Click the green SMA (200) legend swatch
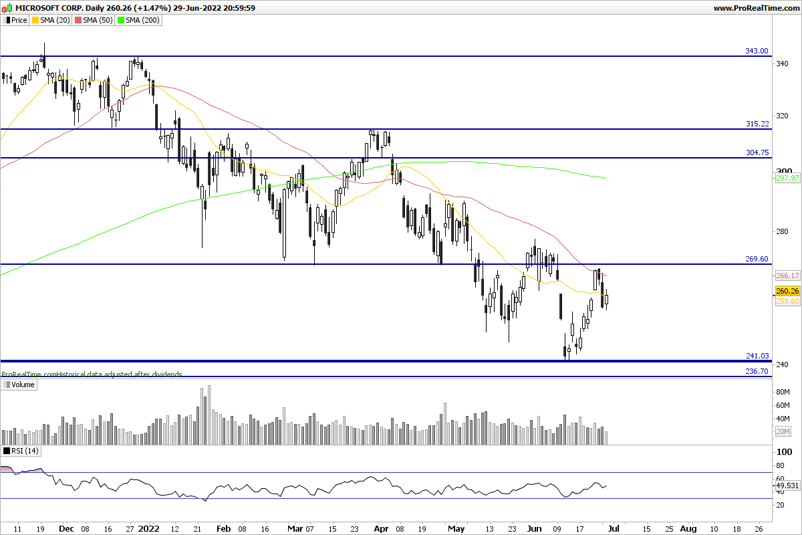The width and height of the screenshot is (802, 535). [x=120, y=20]
